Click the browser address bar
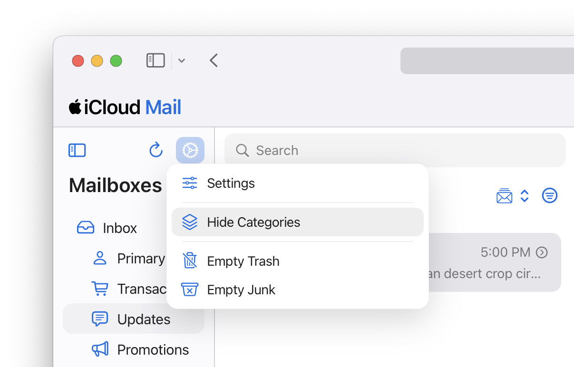 click(487, 61)
